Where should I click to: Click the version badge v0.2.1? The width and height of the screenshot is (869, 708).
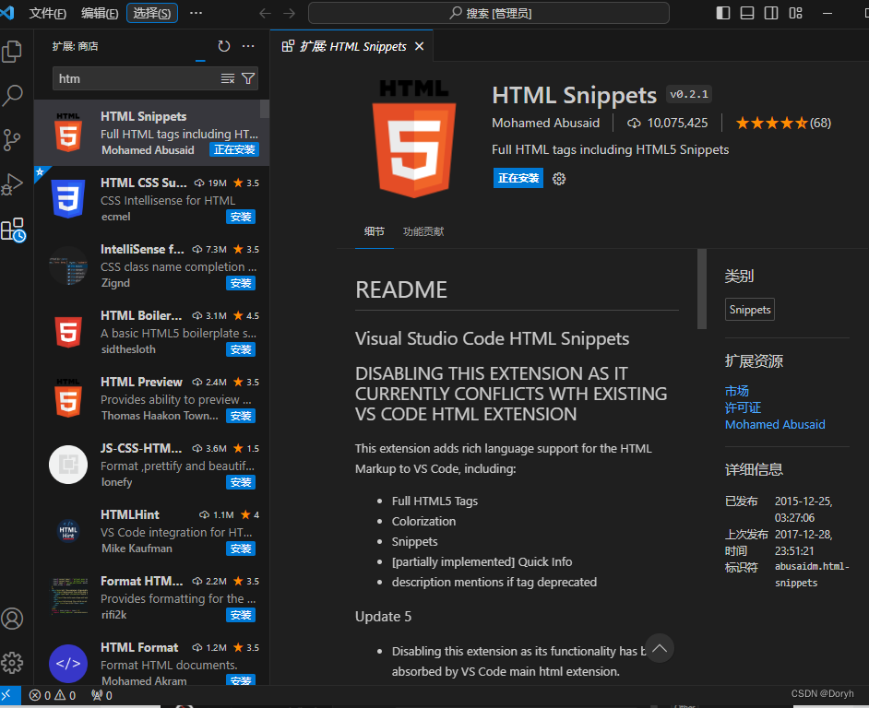(689, 94)
